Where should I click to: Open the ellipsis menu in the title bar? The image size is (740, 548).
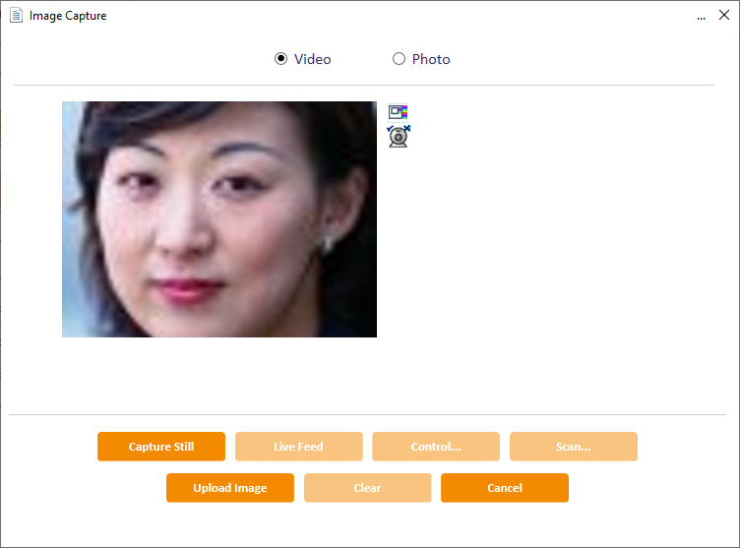[702, 18]
